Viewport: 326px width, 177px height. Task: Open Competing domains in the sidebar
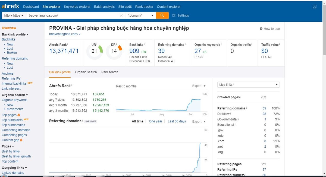(x=16, y=130)
